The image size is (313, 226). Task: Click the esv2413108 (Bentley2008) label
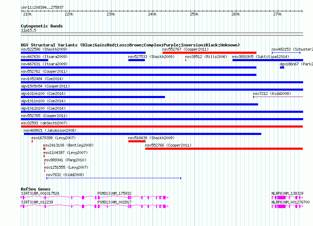pyautogui.click(x=68, y=145)
